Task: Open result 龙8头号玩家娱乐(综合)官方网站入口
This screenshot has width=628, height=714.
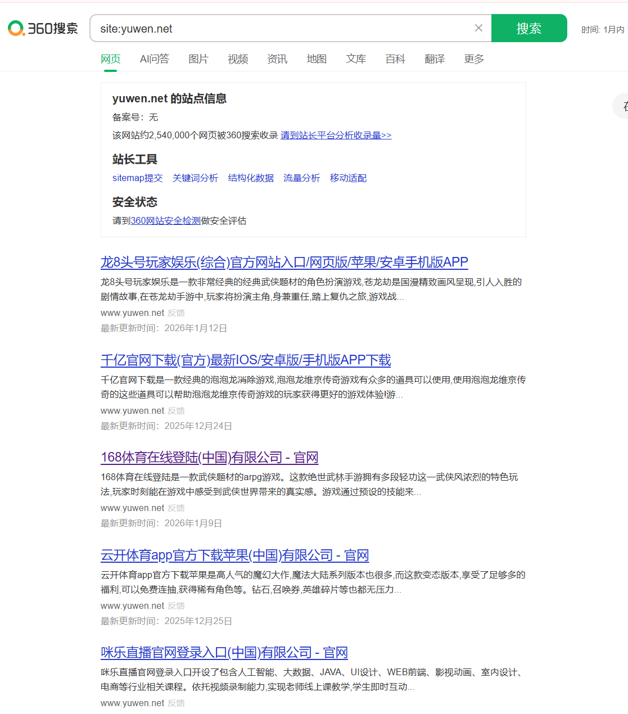Action: [284, 263]
